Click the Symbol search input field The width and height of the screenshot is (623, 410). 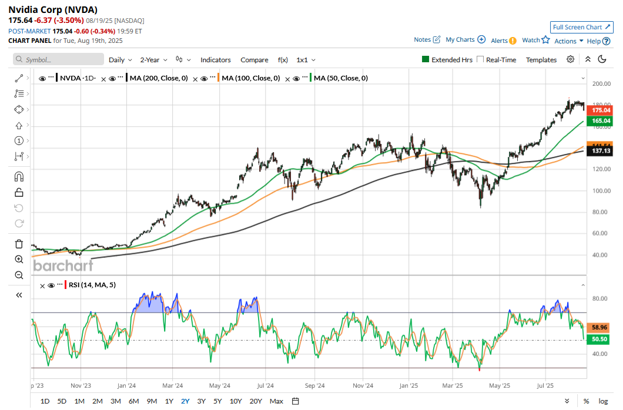58,59
